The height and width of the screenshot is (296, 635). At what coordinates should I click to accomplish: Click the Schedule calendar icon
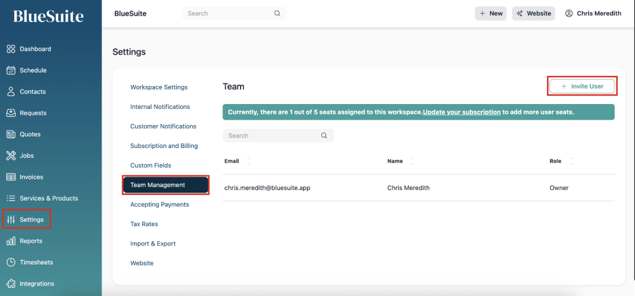pos(11,71)
